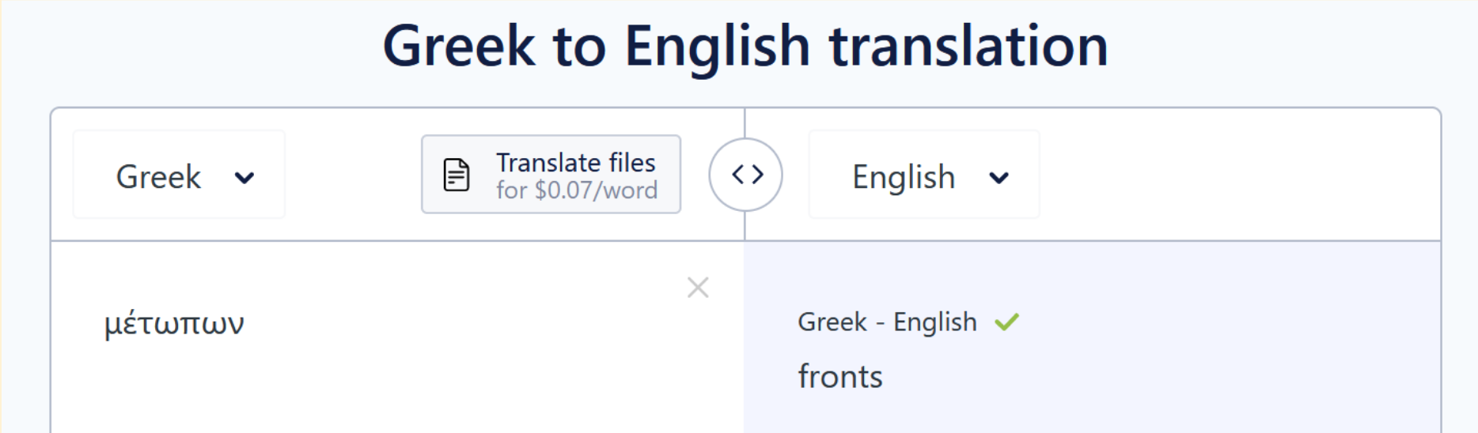Click the Greek to English translation heading
1478x433 pixels.
(x=745, y=46)
